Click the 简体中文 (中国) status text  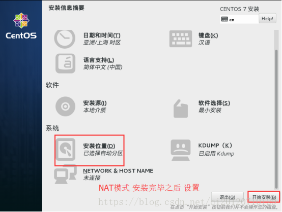[x=103, y=67]
